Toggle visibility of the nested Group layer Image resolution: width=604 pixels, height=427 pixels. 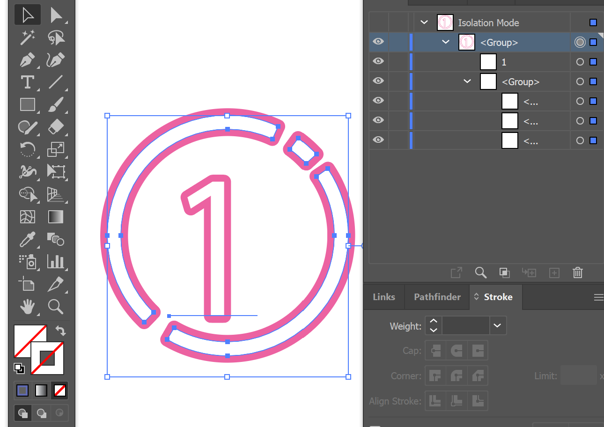(x=378, y=81)
